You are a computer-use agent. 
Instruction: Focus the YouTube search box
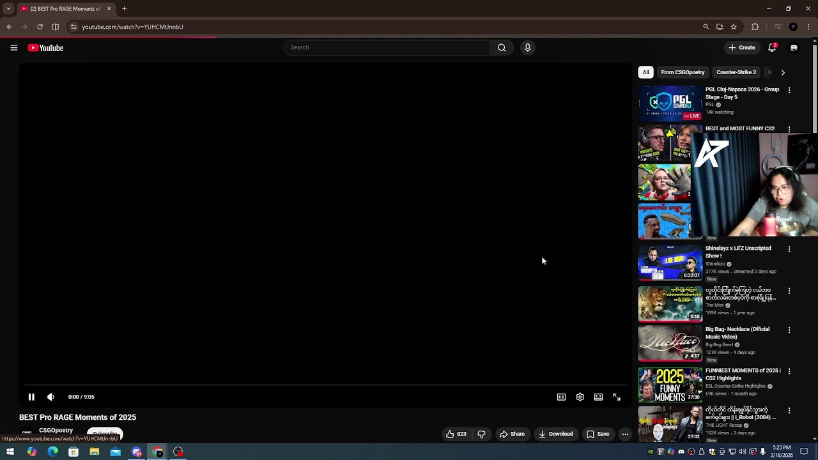[387, 47]
